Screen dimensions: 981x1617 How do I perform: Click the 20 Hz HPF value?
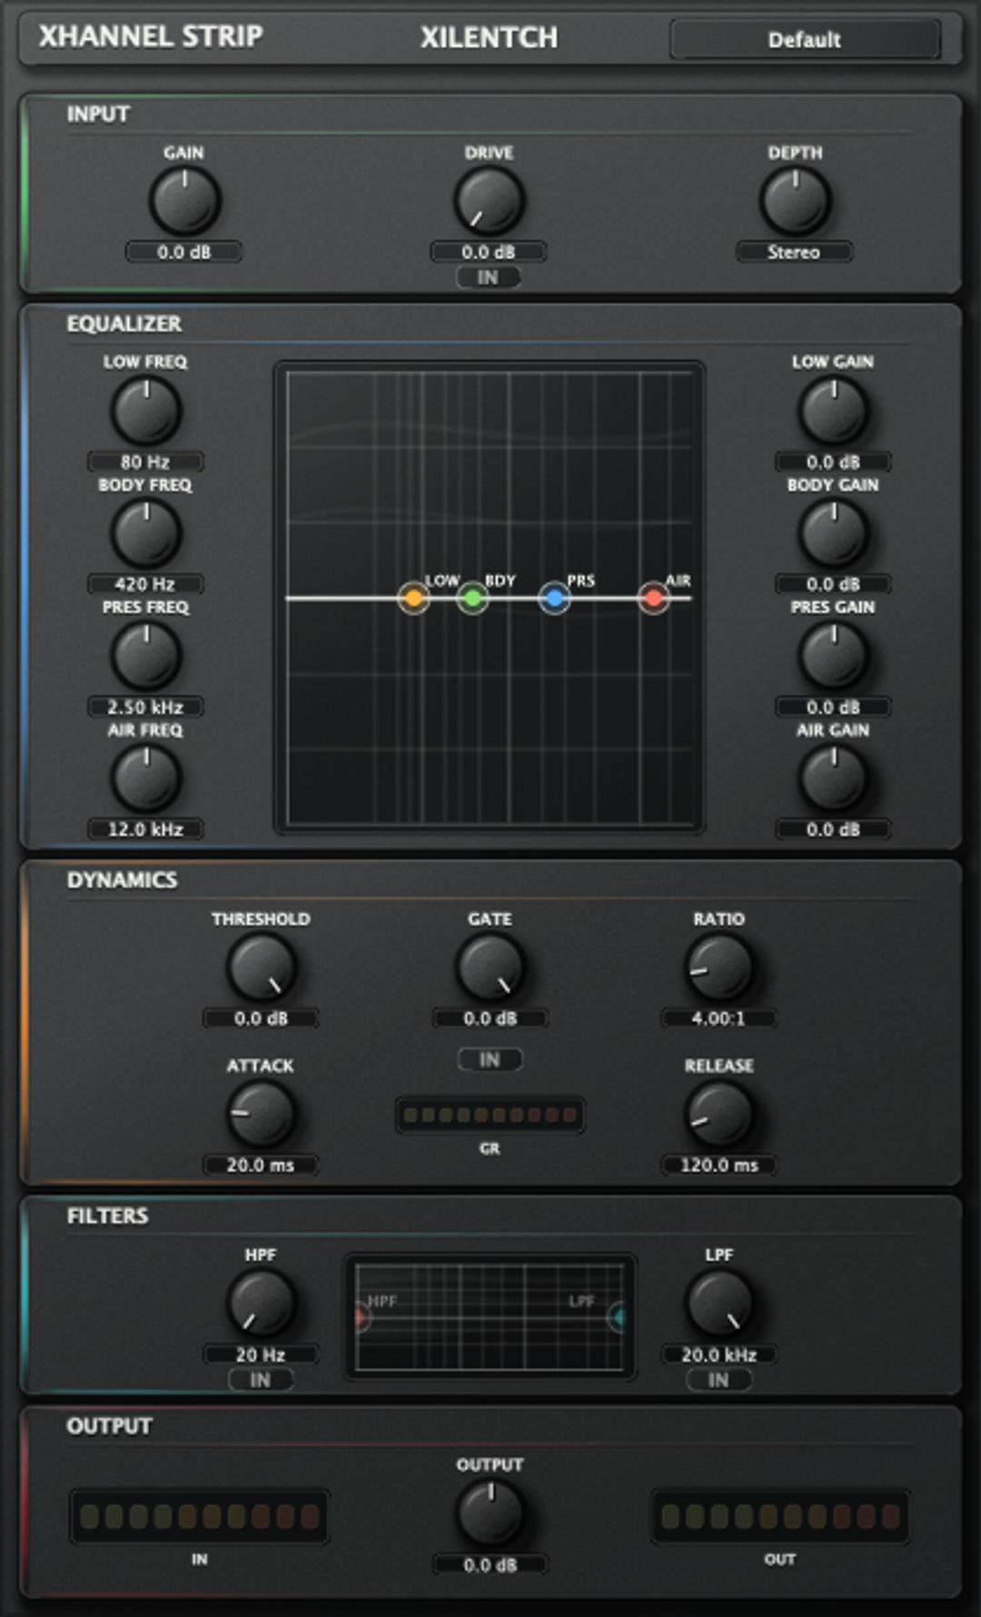[x=261, y=1354]
